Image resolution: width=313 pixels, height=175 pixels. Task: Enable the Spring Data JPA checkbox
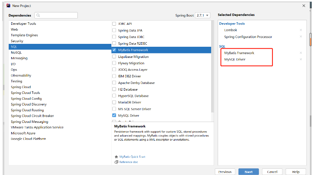point(114,31)
